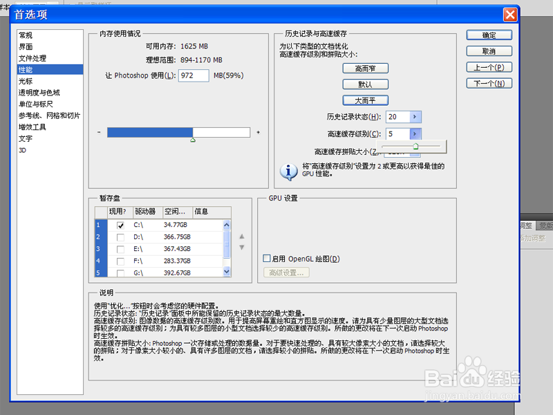Select the 366.75GB free space cell
The width and height of the screenshot is (553, 415).
point(177,237)
